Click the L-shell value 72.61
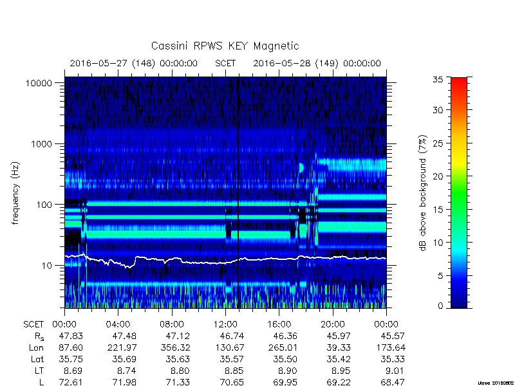Viewport: 515px width, 386px height. click(71, 382)
